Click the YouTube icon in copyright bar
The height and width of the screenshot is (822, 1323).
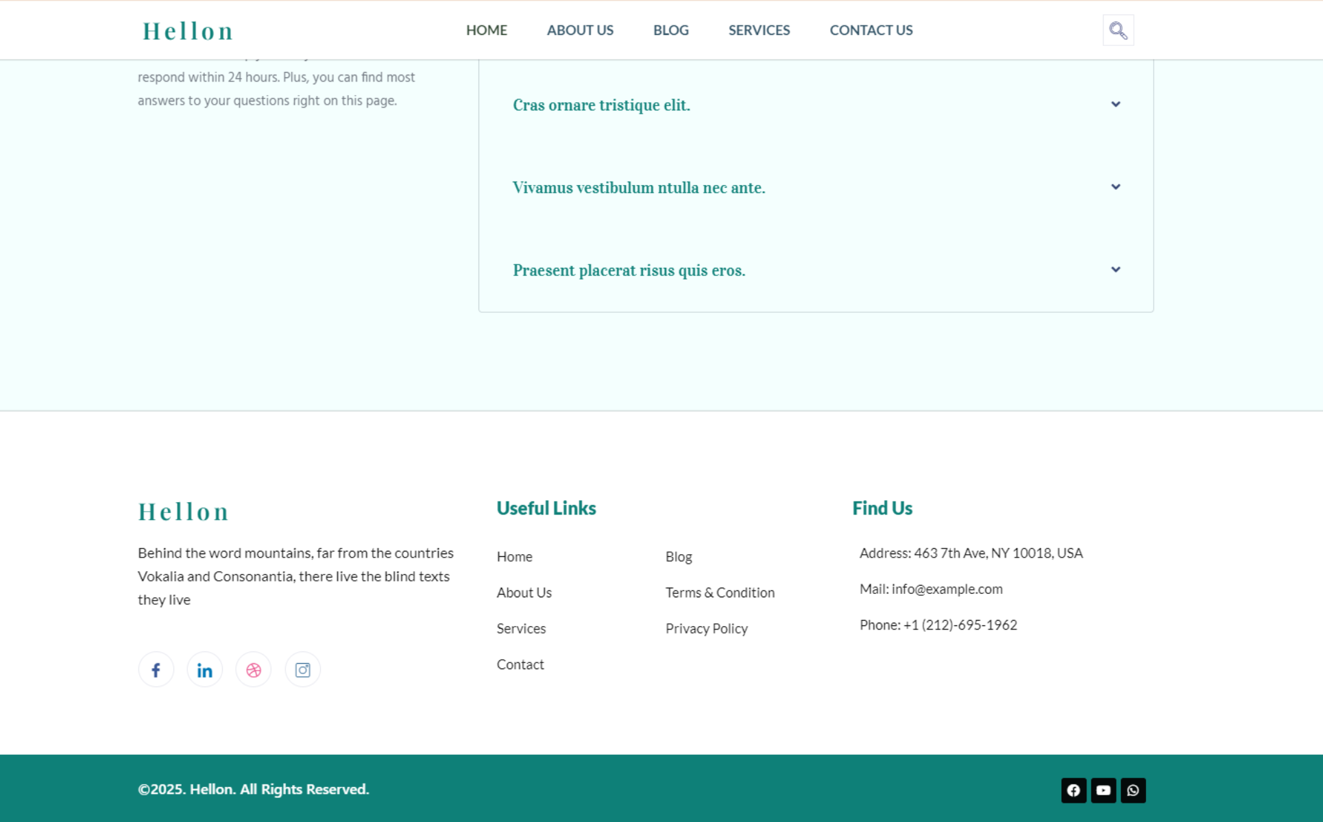[1103, 790]
